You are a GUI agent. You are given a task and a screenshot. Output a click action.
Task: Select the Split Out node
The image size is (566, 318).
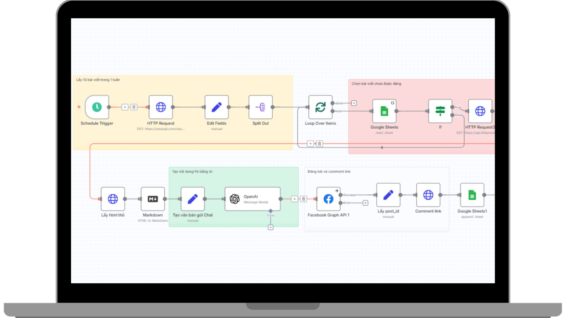[260, 107]
